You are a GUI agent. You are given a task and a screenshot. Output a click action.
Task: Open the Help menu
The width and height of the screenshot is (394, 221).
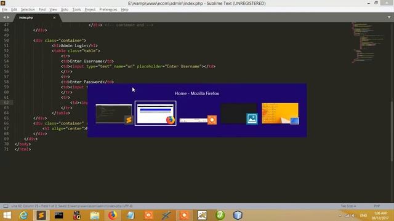[124, 10]
